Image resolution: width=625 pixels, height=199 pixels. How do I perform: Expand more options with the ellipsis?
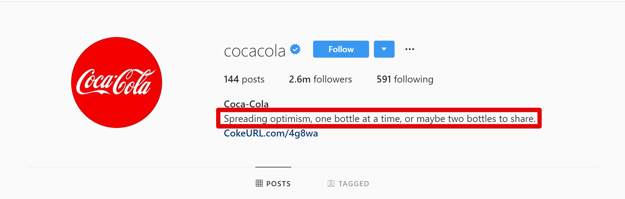[410, 49]
